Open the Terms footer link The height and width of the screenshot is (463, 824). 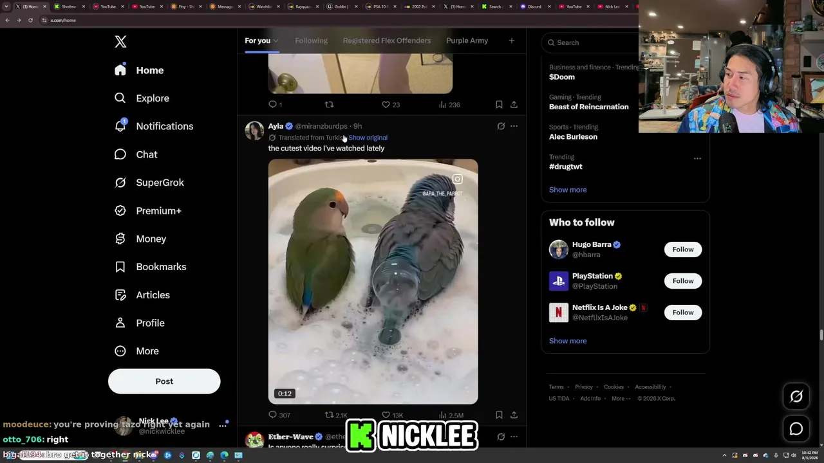tap(556, 387)
